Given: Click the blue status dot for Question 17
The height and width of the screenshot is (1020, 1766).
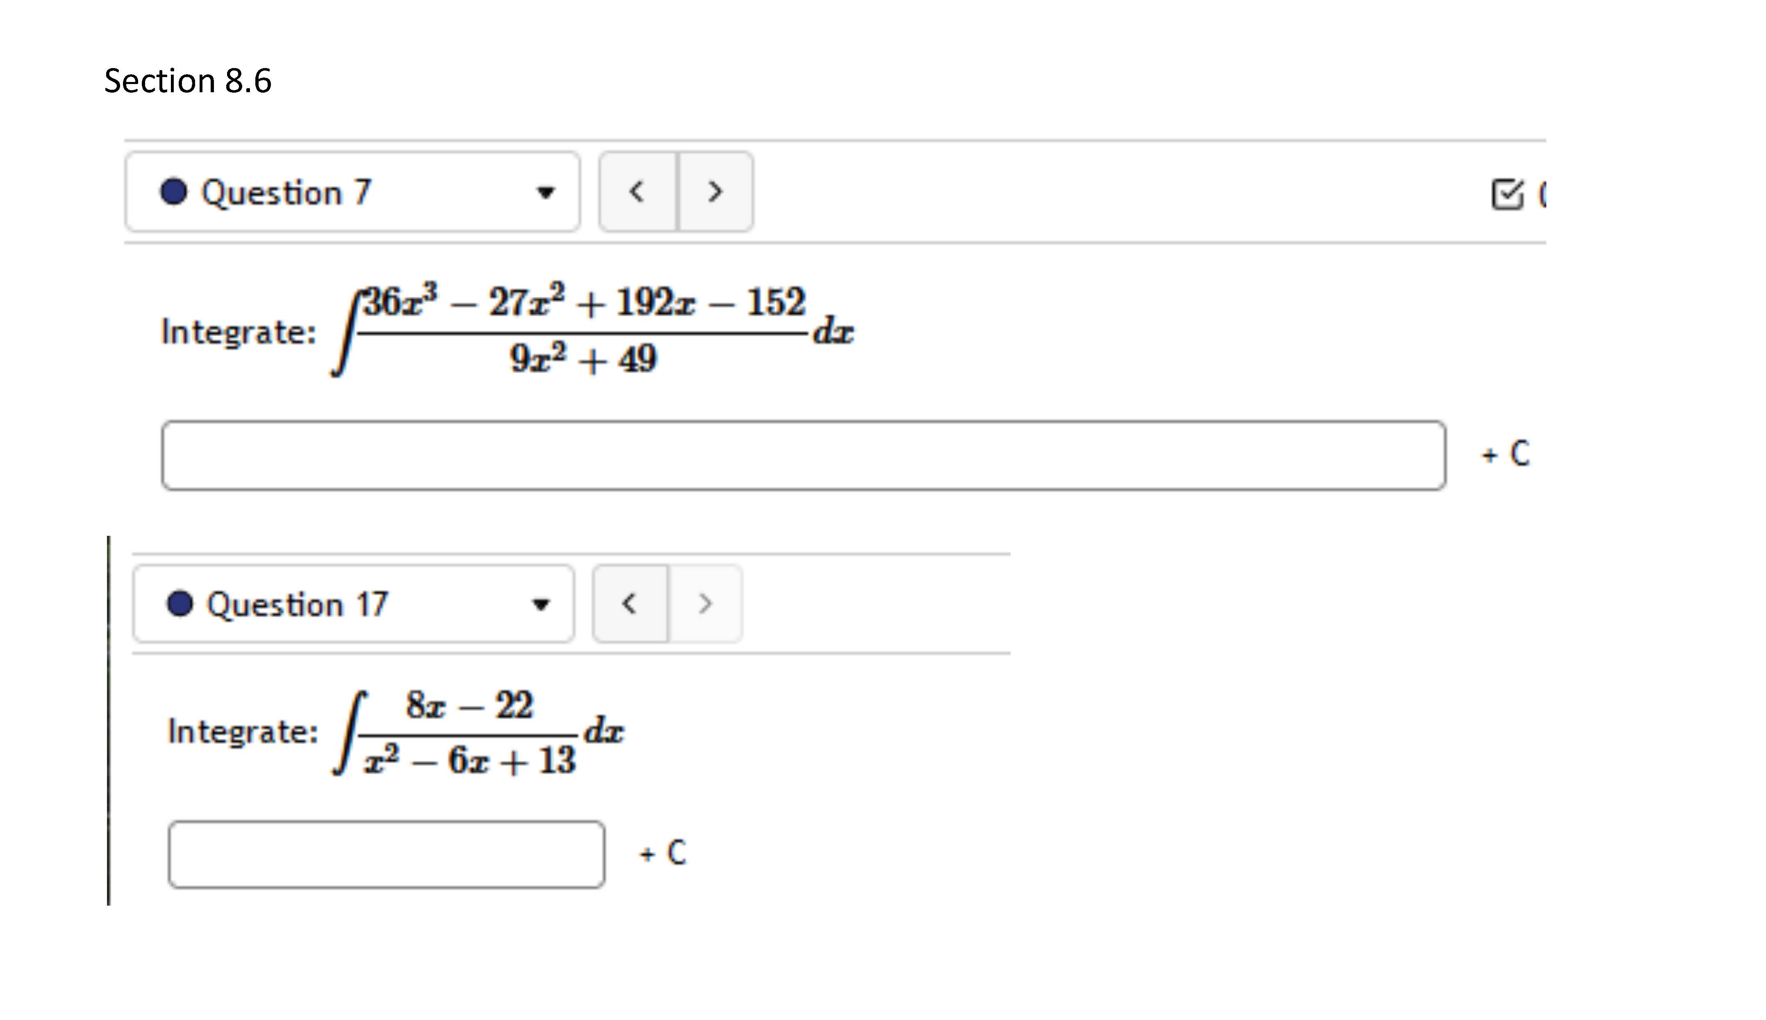Looking at the screenshot, I should 180,604.
